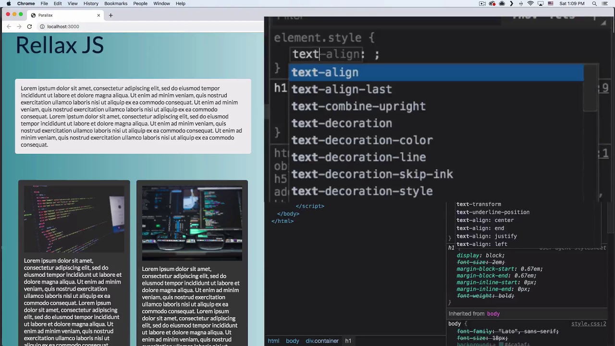Close the Parallax tab
This screenshot has width=615, height=346.
(98, 15)
